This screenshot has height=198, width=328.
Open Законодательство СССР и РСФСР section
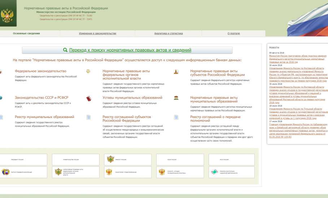pyautogui.click(x=41, y=98)
